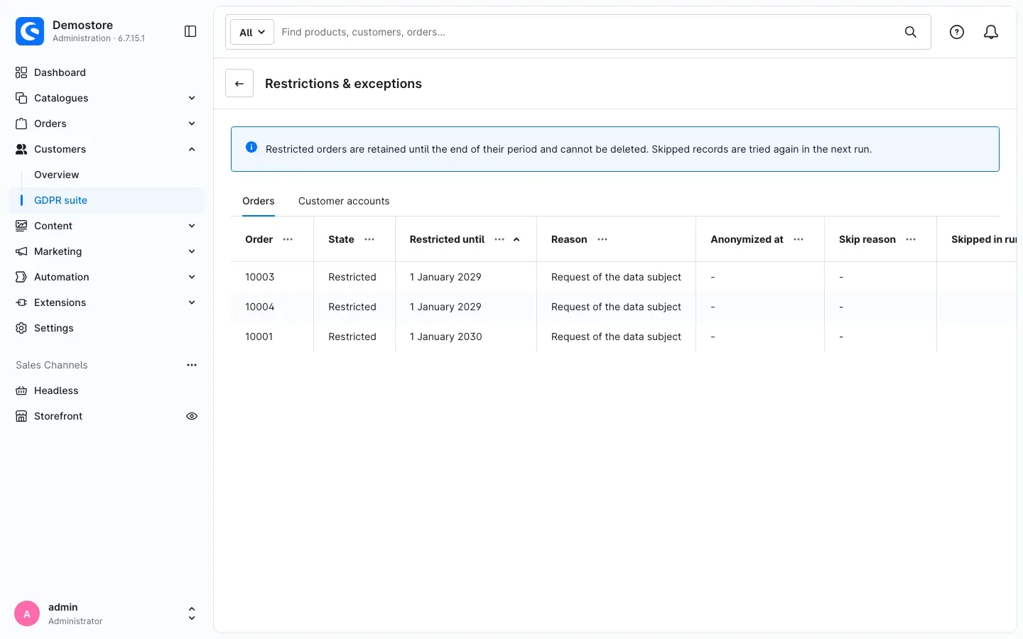Viewport: 1023px width, 639px height.
Task: Click the Shopware logo icon
Action: coord(30,31)
